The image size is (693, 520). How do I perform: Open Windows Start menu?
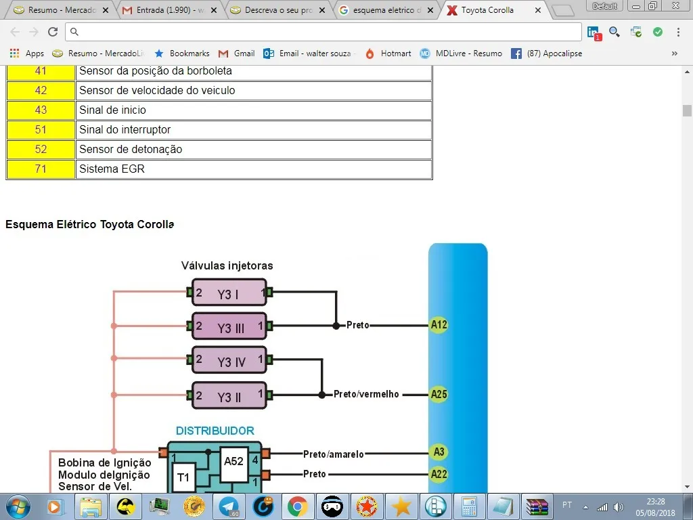click(x=18, y=506)
